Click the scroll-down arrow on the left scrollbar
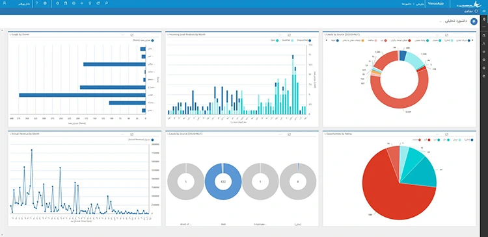Screen dimensions: 488x237 tap(2, 234)
